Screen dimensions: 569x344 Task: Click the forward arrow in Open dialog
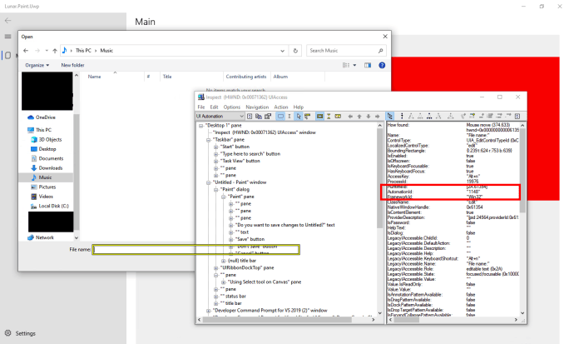coord(37,51)
